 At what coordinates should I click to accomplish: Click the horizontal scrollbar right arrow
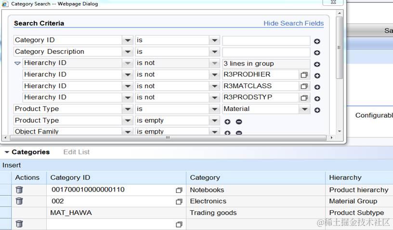point(331,137)
